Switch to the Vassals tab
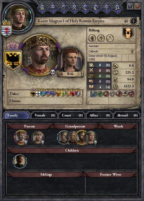144x201 pixels. click(x=45, y=115)
